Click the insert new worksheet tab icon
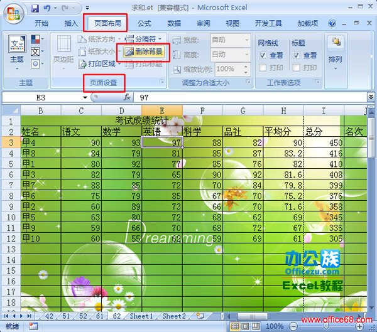The width and height of the screenshot is (377, 332). coord(200,316)
